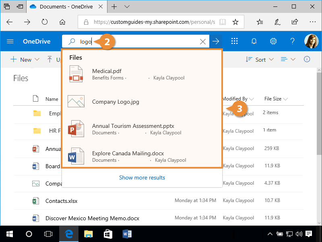Open the Company Logo.jpg search result
This screenshot has width=322, height=242.
pos(142,102)
